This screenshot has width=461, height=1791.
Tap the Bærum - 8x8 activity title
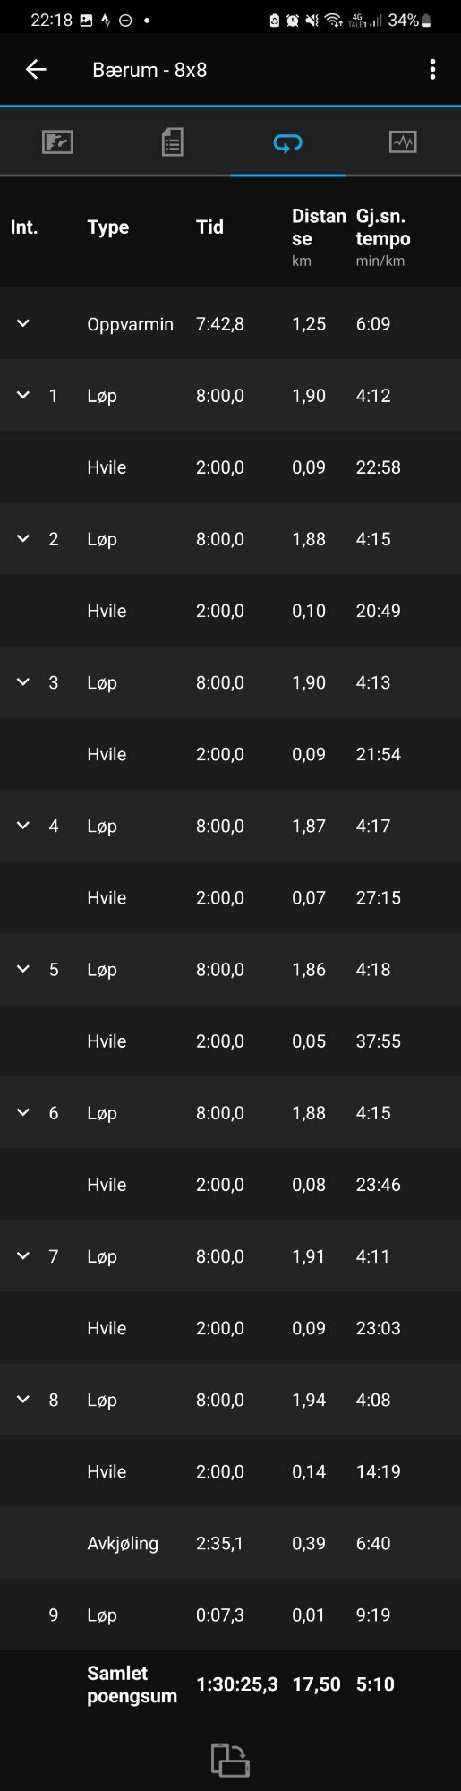pos(149,70)
